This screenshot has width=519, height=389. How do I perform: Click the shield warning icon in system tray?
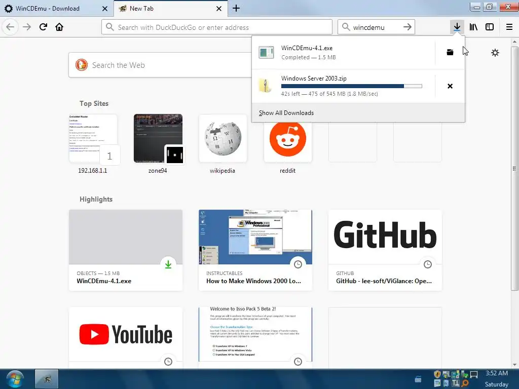click(x=437, y=374)
